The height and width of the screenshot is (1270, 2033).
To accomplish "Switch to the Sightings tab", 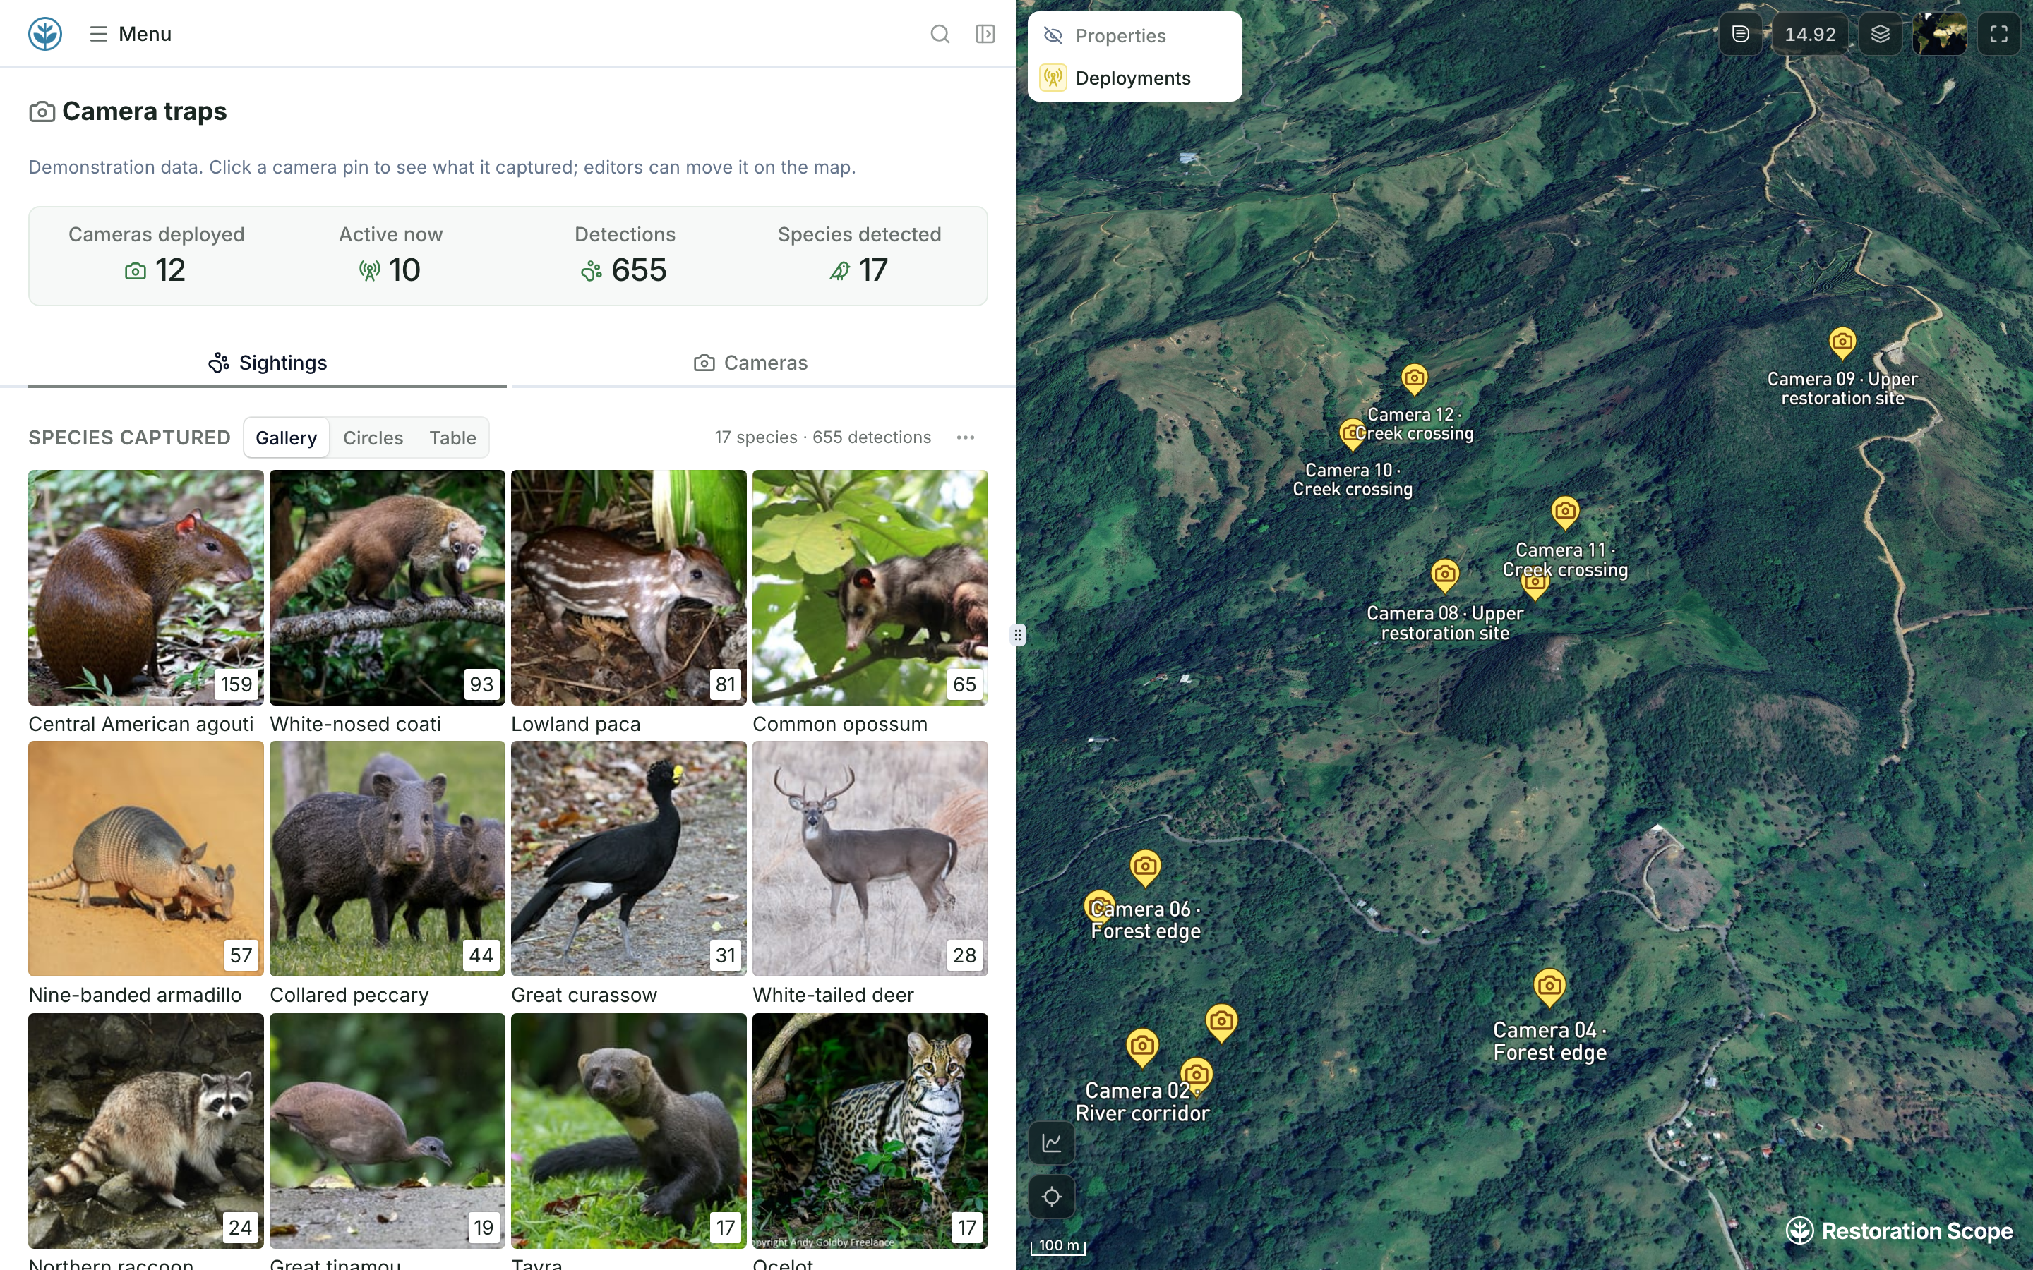I will (267, 363).
